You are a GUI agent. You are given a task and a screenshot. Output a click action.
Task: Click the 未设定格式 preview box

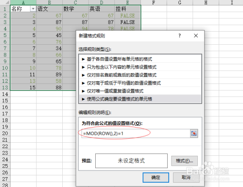[x=131, y=161]
